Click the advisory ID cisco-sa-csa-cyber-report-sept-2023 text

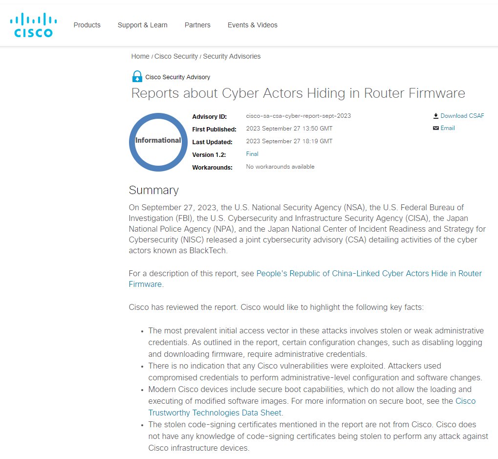(299, 116)
